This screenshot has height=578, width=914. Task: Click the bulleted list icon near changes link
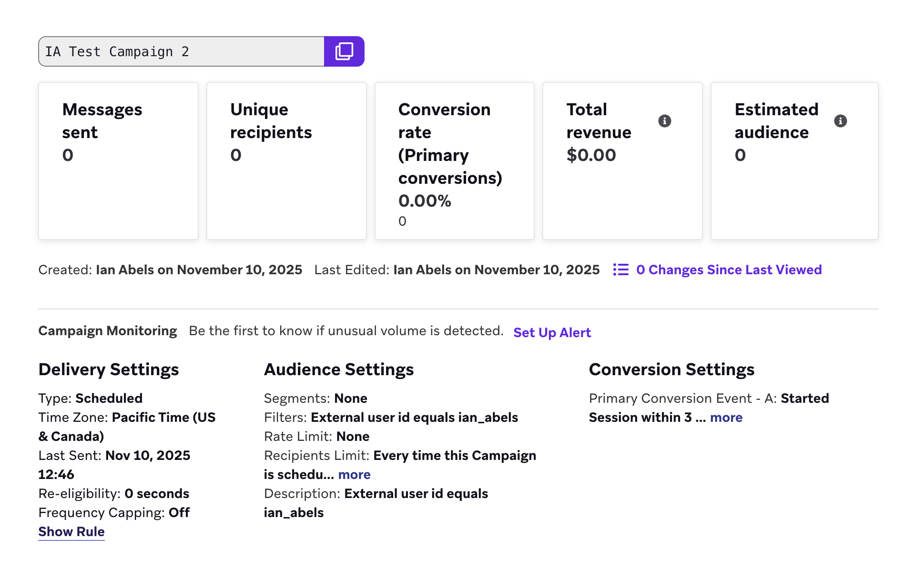pyautogui.click(x=621, y=269)
